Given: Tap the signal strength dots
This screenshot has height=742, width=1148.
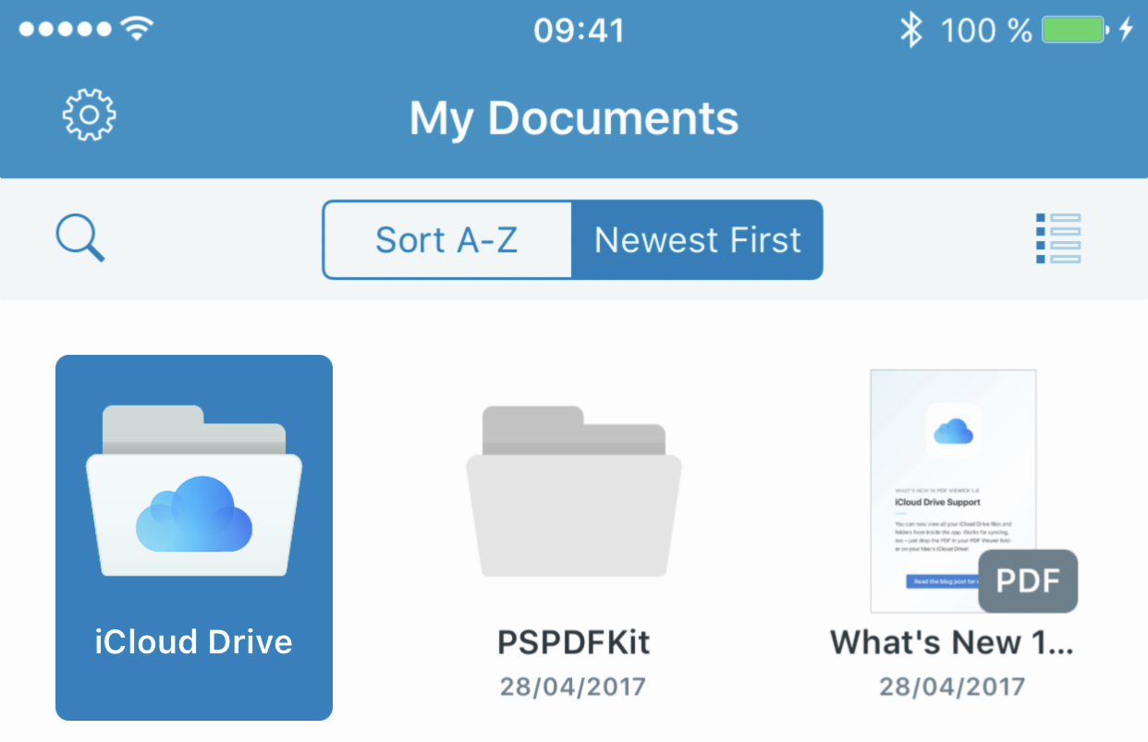Looking at the screenshot, I should tap(65, 30).
